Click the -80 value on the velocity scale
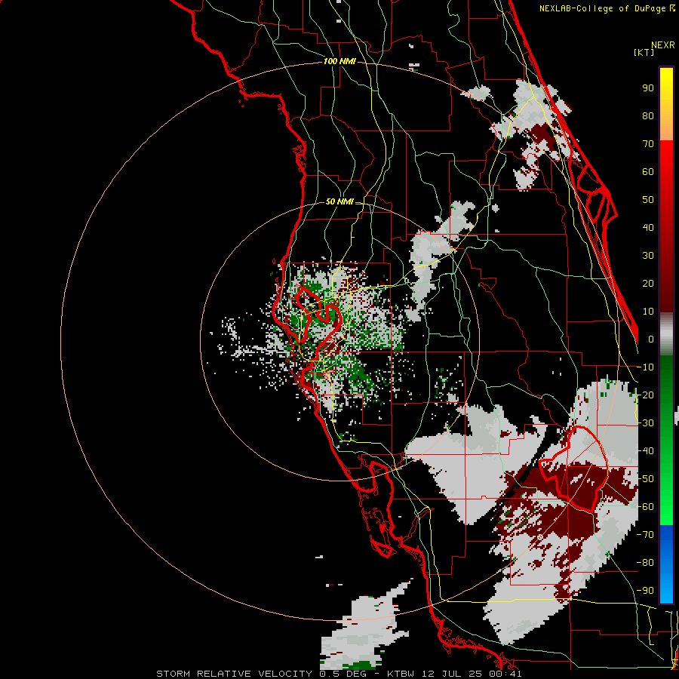Image resolution: width=679 pixels, height=679 pixels. click(x=645, y=563)
